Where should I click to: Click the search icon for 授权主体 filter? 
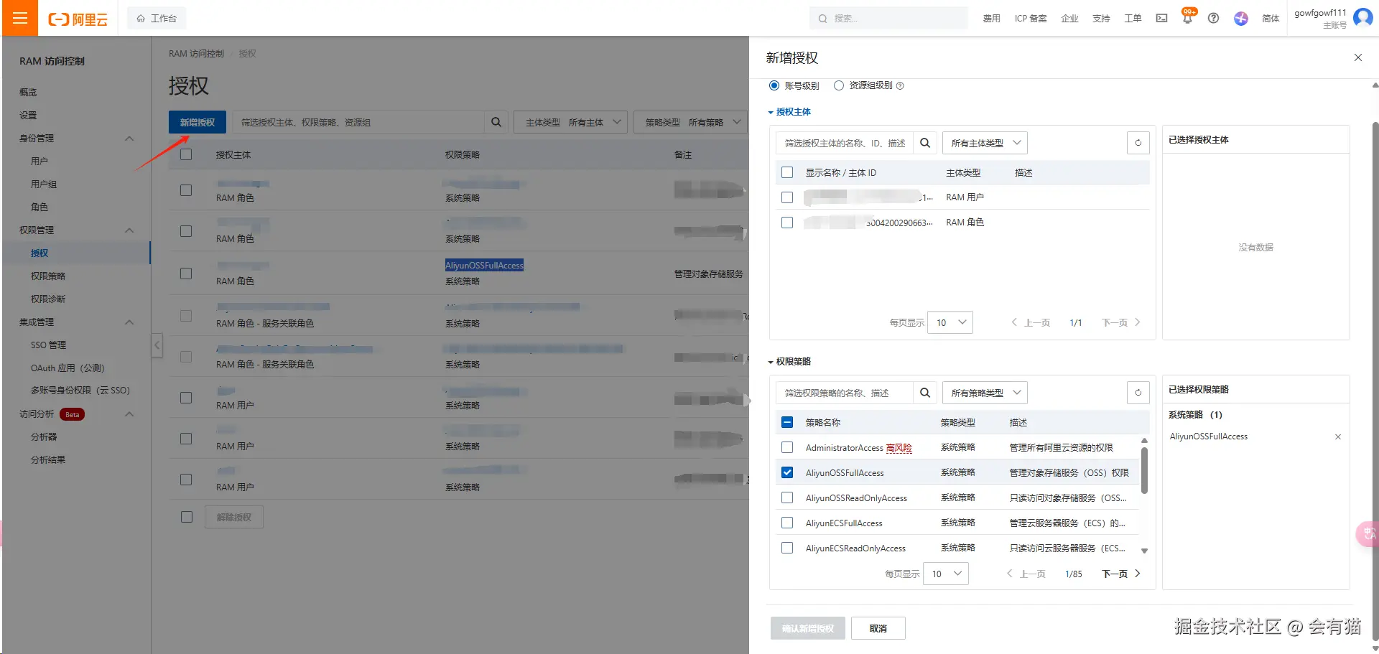pyautogui.click(x=925, y=143)
